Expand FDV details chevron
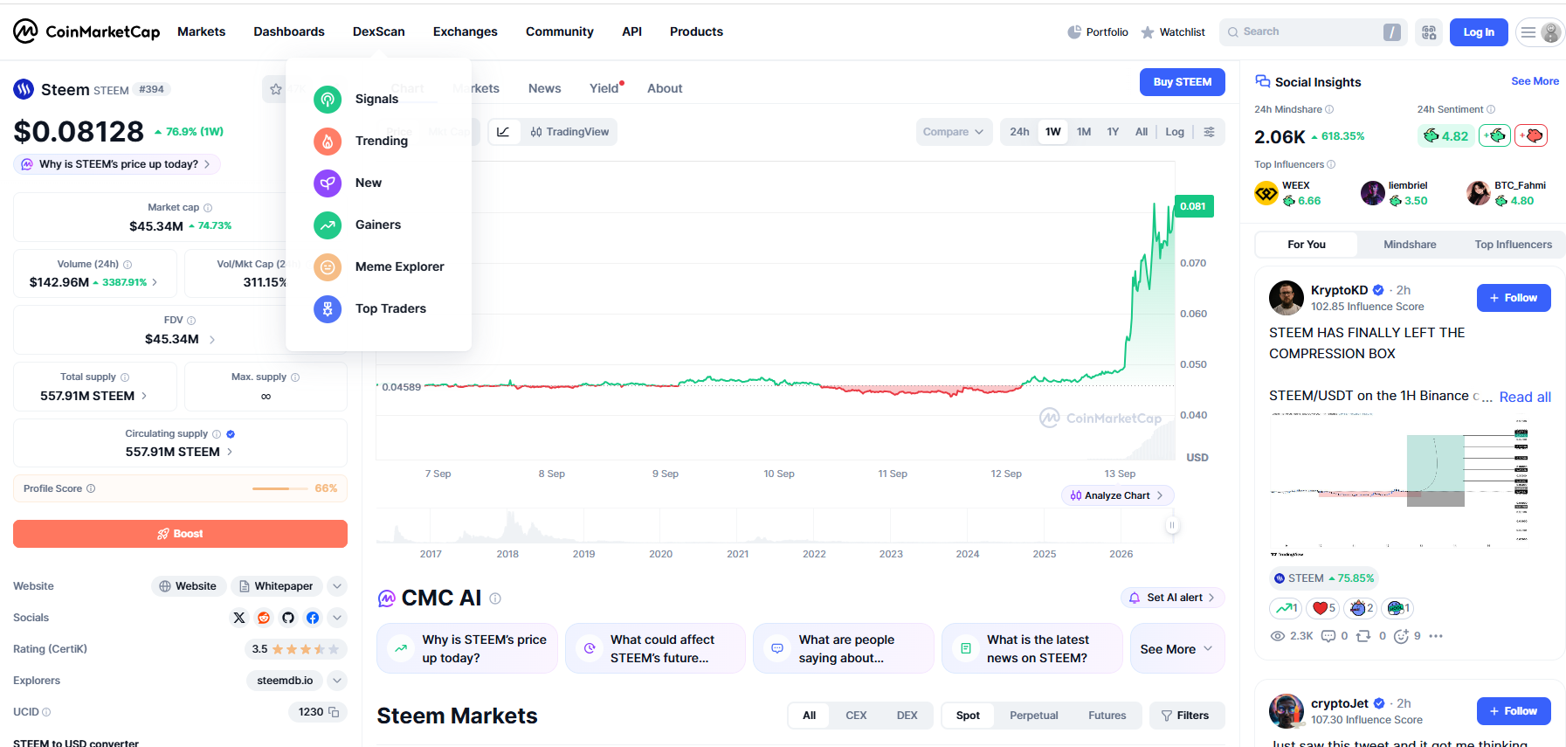 click(x=212, y=339)
